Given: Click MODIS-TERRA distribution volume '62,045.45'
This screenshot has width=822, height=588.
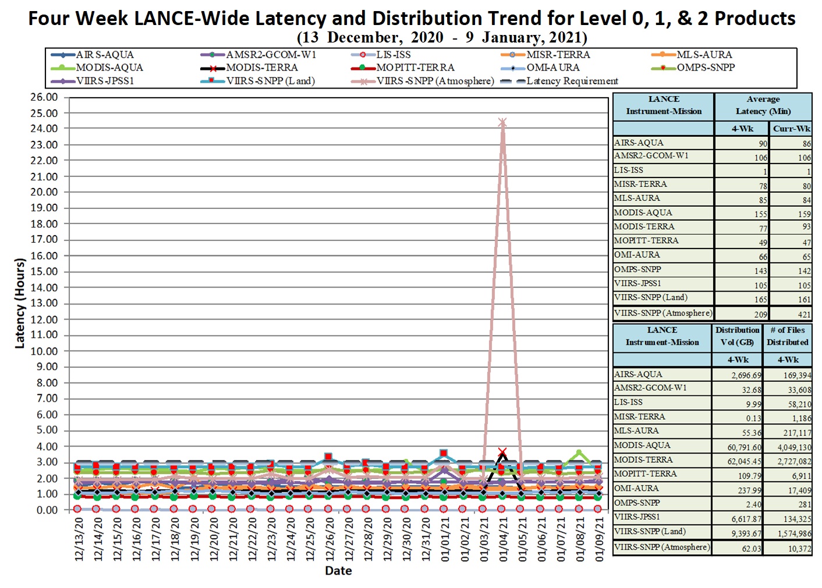Looking at the screenshot, I should (x=744, y=462).
